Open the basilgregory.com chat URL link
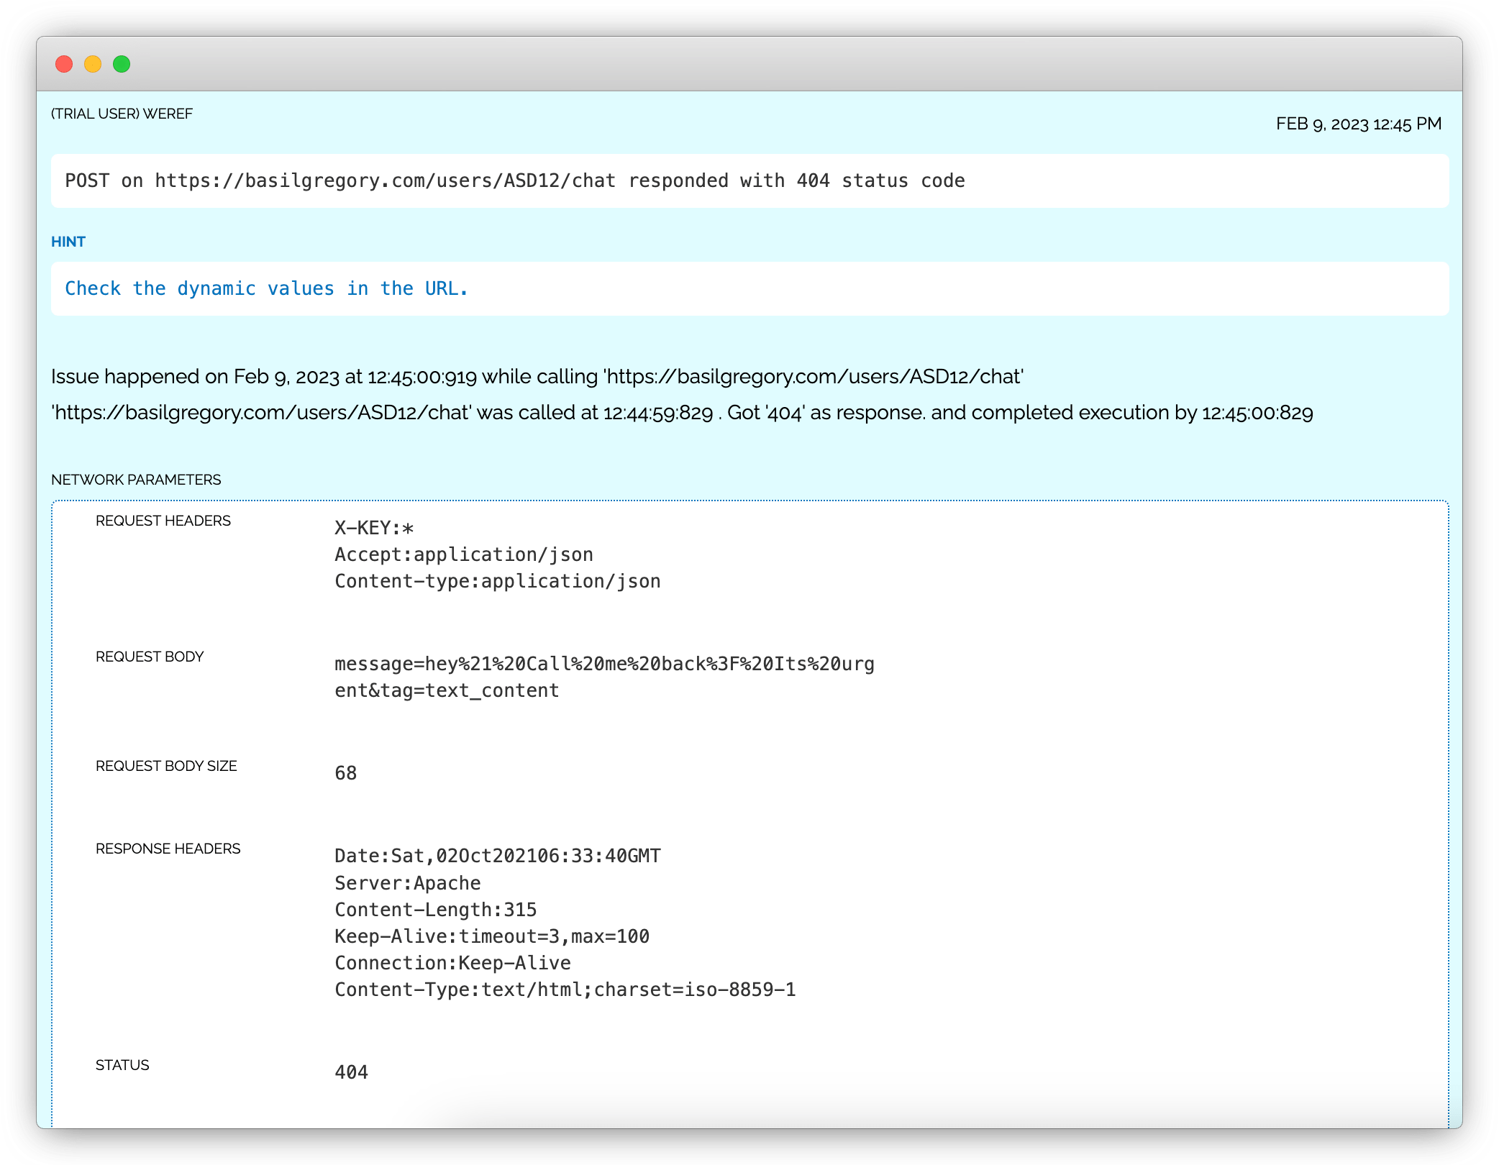This screenshot has height=1165, width=1499. [x=385, y=181]
